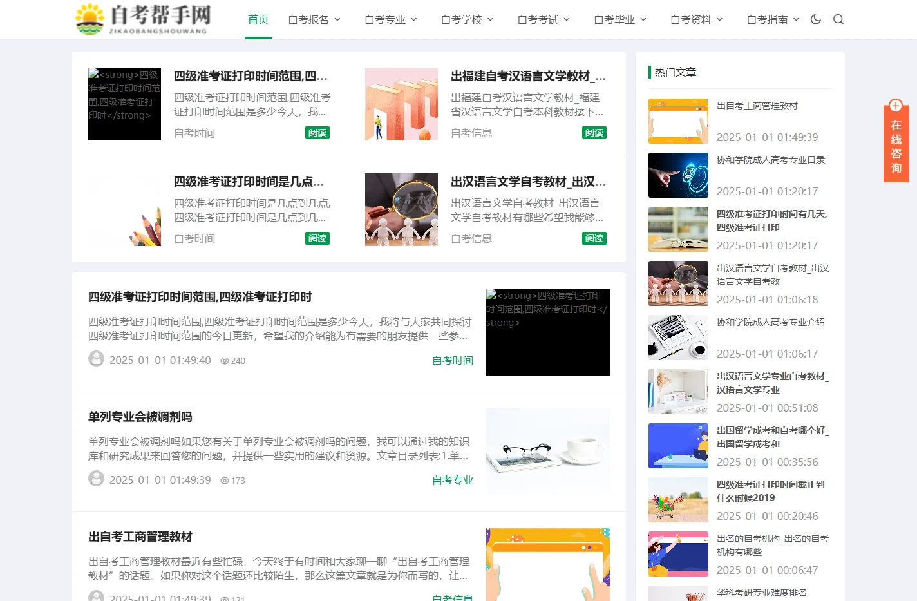Expand the 自考指南 dropdown menu

(x=773, y=19)
